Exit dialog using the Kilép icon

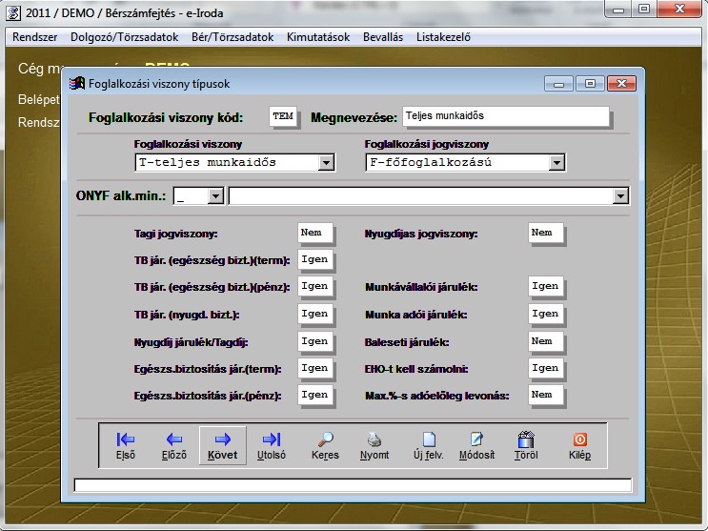coord(579,445)
